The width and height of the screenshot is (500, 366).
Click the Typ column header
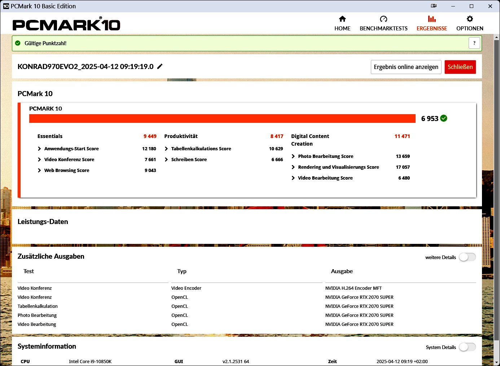pos(182,271)
